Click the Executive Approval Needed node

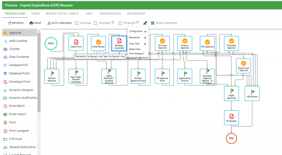(207, 76)
